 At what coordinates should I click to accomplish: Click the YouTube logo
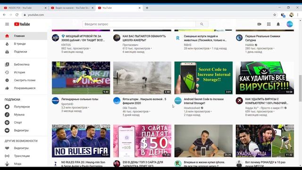pyautogui.click(x=22, y=24)
